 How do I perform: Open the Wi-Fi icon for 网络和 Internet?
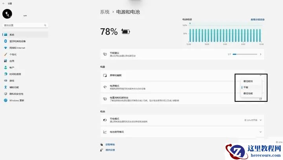[x=6, y=48]
